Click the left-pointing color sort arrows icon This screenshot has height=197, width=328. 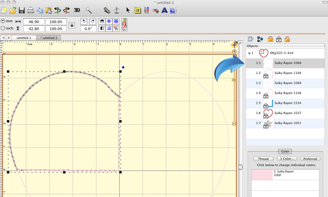pos(57,10)
